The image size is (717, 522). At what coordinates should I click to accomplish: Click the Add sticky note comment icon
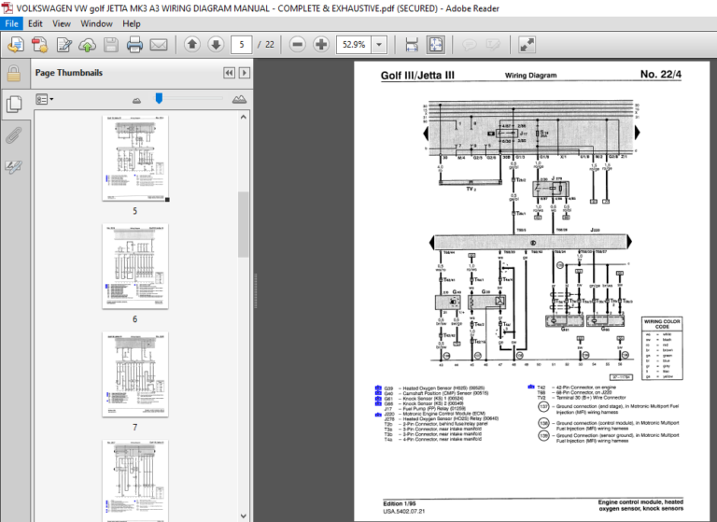pos(470,45)
